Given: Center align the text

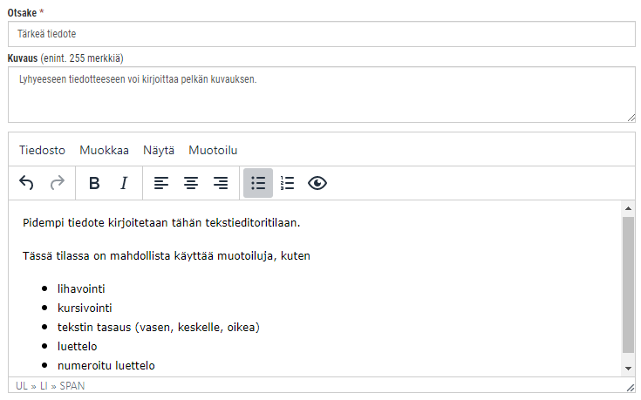Looking at the screenshot, I should [191, 183].
